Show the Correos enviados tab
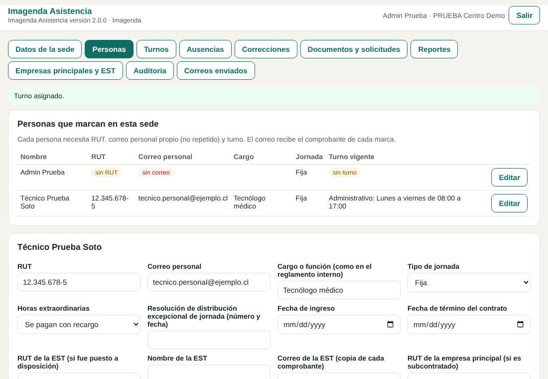This screenshot has width=548, height=379. pyautogui.click(x=216, y=71)
